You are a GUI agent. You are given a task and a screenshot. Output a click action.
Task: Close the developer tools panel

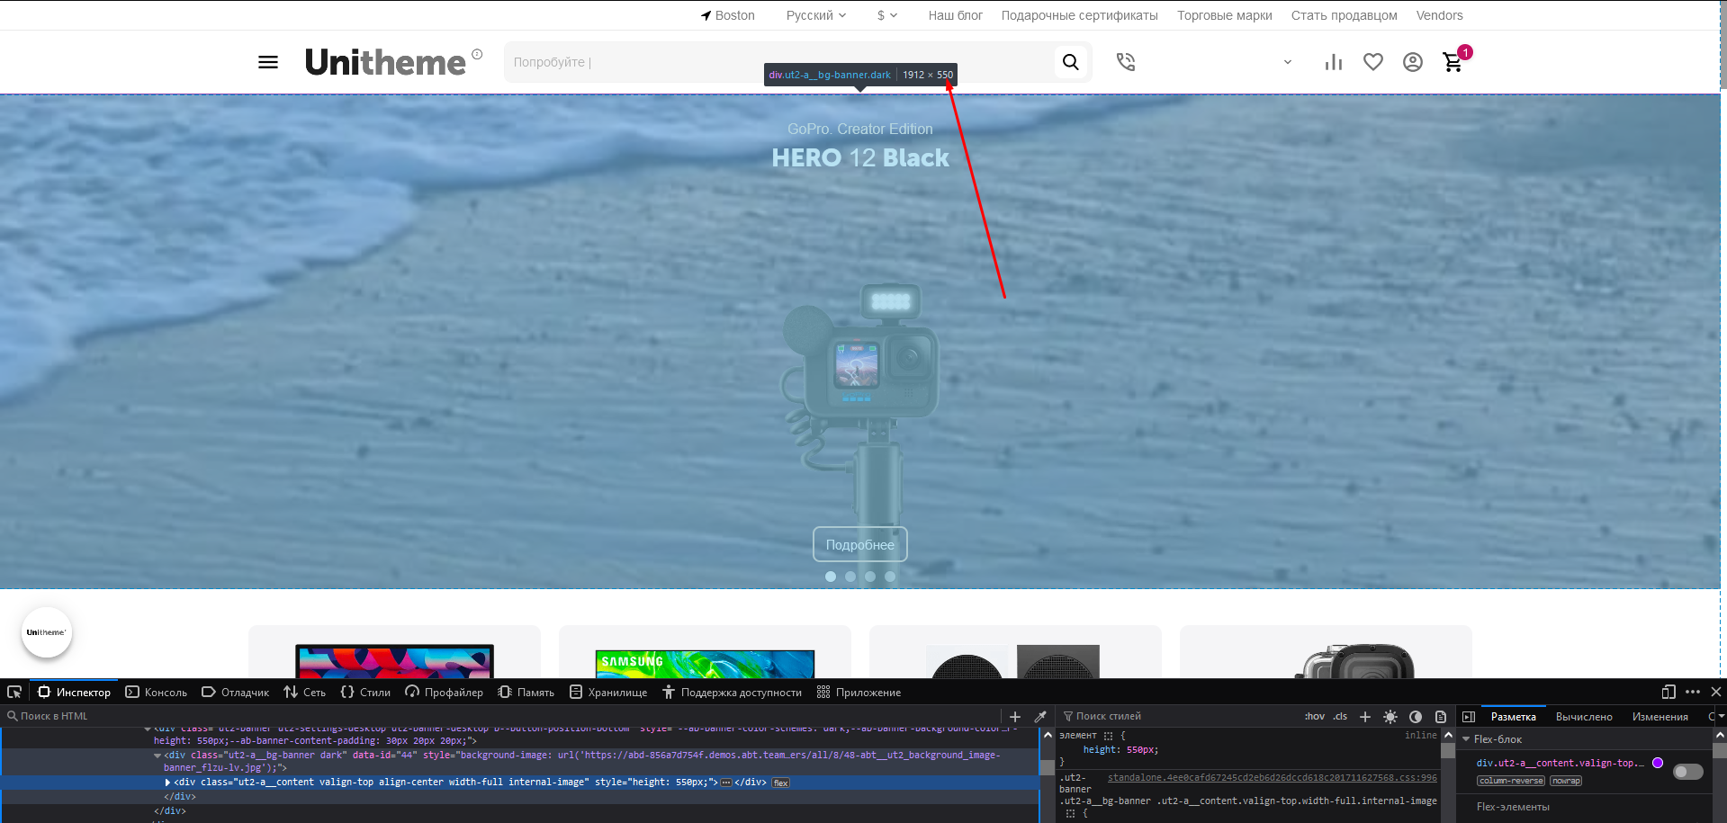pyautogui.click(x=1716, y=692)
